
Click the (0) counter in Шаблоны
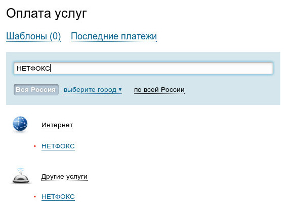[55, 36]
